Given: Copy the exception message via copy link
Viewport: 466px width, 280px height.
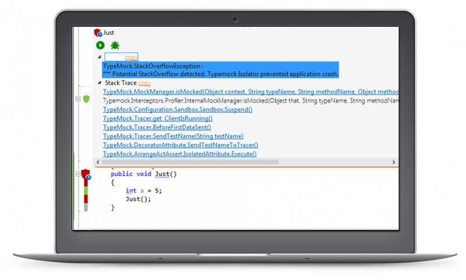Looking at the screenshot, I should coord(131,58).
